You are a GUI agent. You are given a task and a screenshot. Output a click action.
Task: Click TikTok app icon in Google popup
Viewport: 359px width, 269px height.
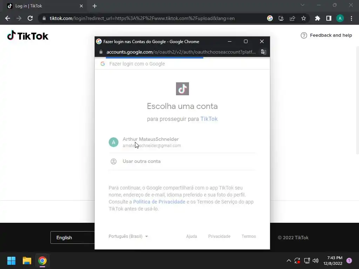pyautogui.click(x=182, y=89)
